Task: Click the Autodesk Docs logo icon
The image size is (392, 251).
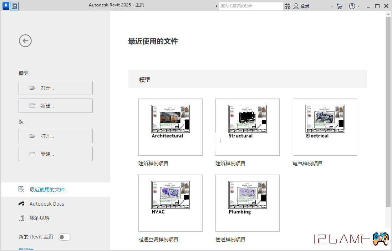Action: [22, 204]
